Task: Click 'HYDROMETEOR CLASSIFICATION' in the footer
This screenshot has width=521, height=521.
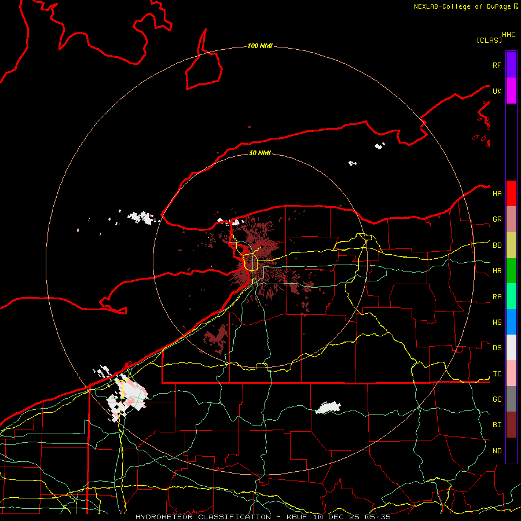Action: 203,517
